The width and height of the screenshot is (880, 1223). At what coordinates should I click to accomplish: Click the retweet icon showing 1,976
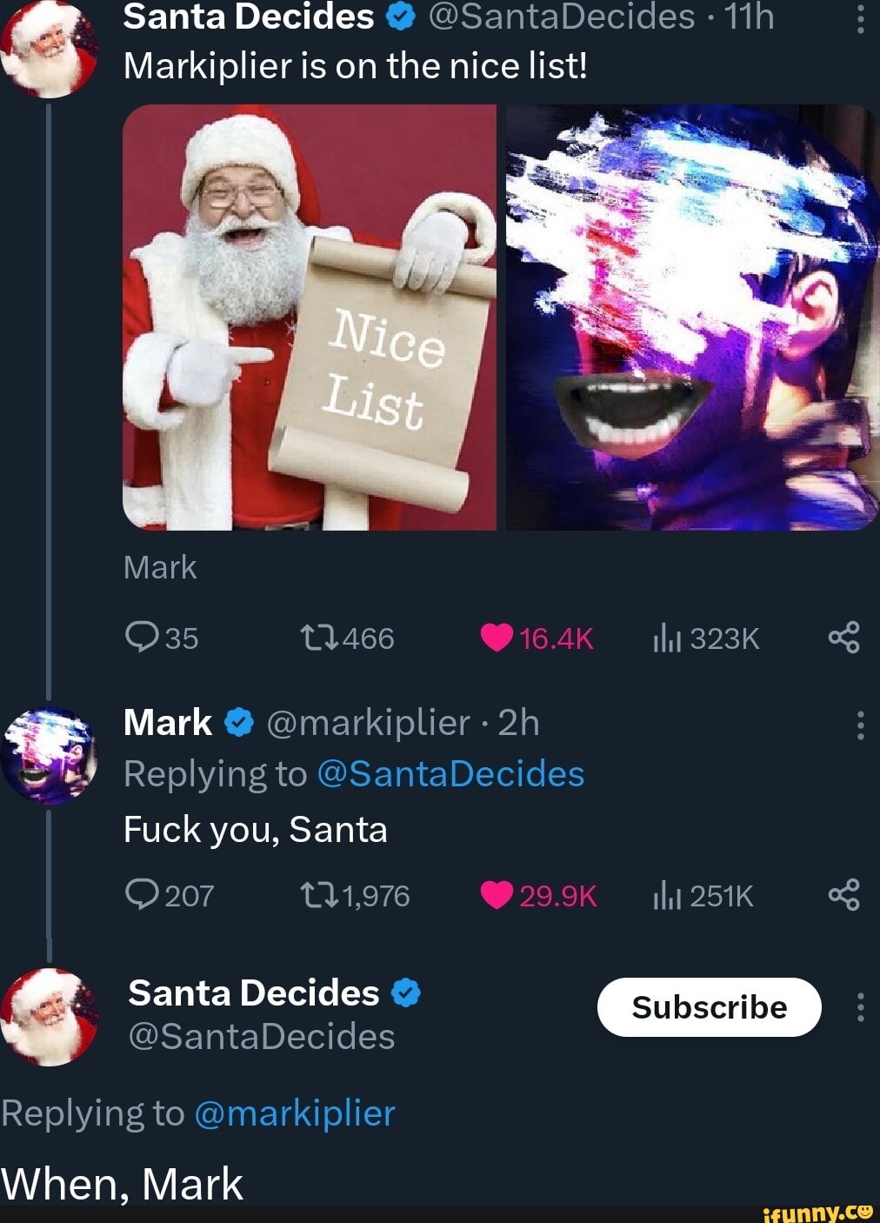(321, 895)
